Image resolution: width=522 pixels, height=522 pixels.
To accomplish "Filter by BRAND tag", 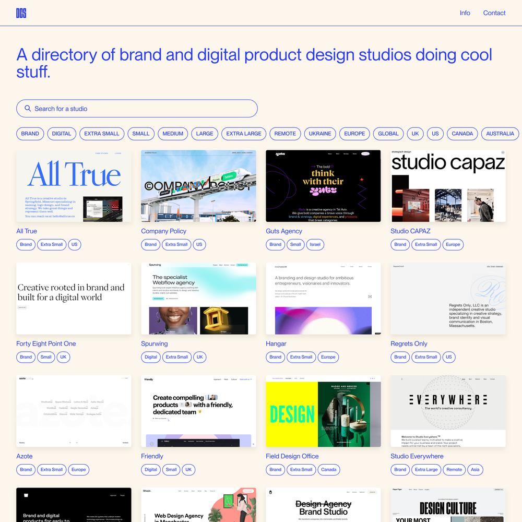I will [x=30, y=134].
